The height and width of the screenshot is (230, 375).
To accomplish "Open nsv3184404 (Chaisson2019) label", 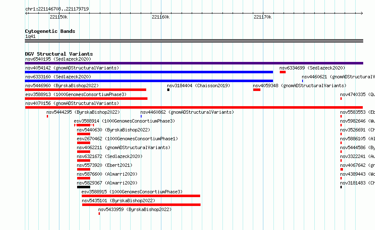I will coord(198,86).
